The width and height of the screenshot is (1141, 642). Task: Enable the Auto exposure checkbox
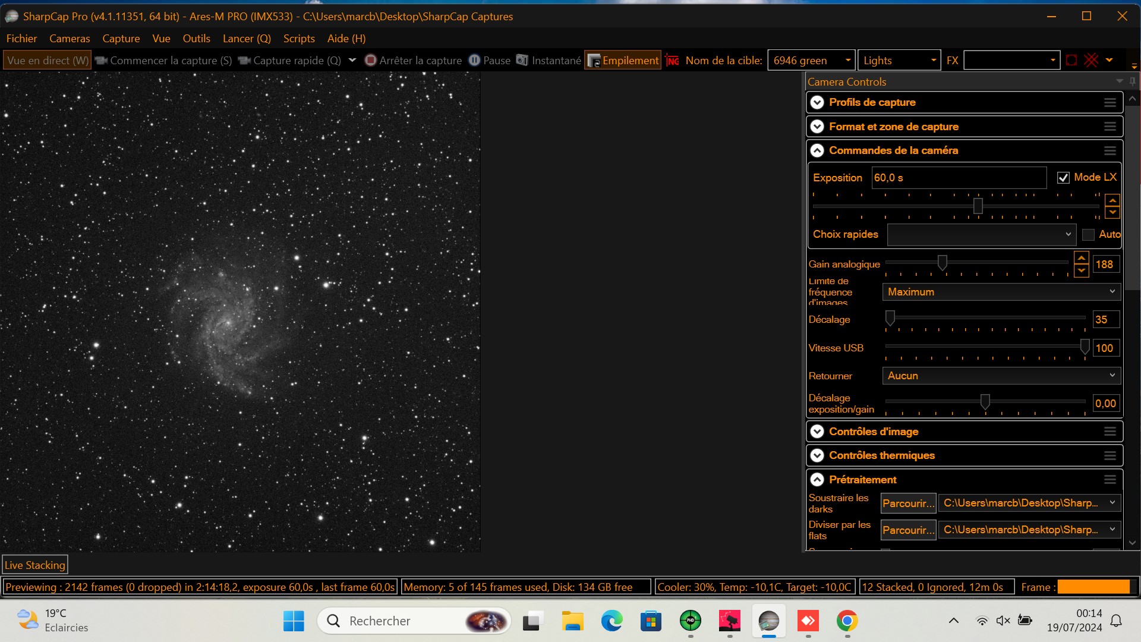[x=1088, y=235]
